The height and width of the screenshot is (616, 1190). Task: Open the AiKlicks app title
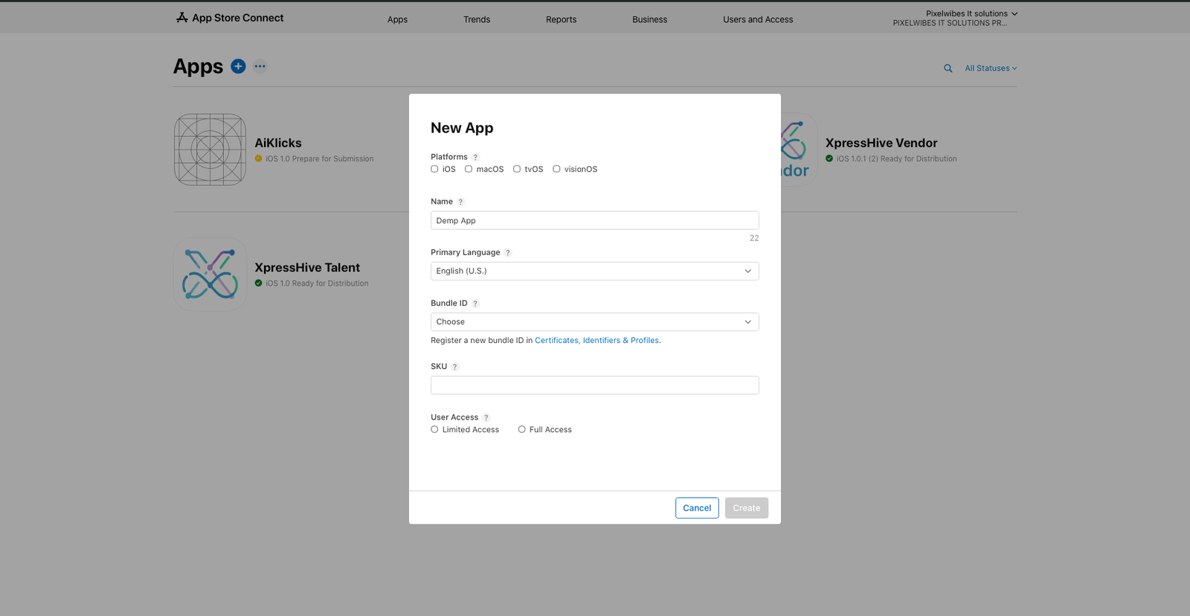(278, 143)
